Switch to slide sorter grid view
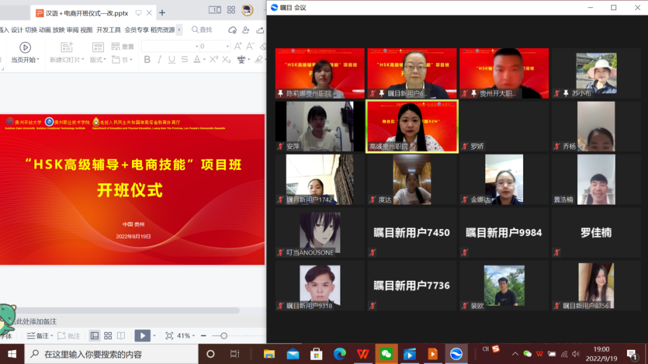The image size is (648, 364). pos(108,336)
